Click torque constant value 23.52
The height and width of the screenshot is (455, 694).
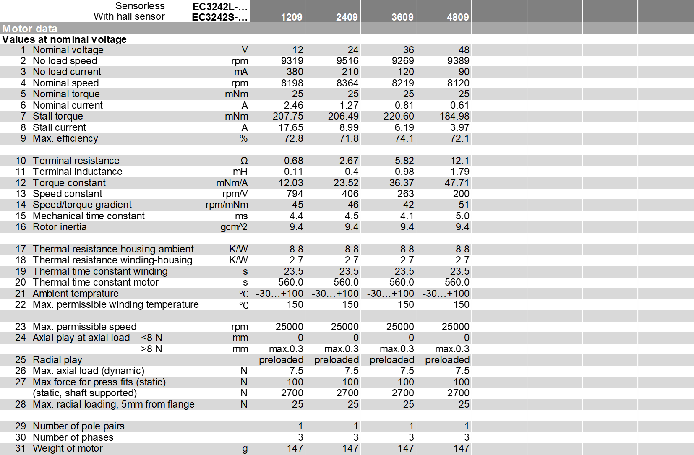[346, 183]
